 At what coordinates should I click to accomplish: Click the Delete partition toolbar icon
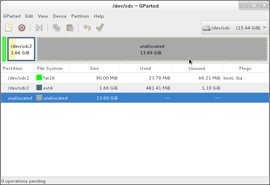pos(22,28)
